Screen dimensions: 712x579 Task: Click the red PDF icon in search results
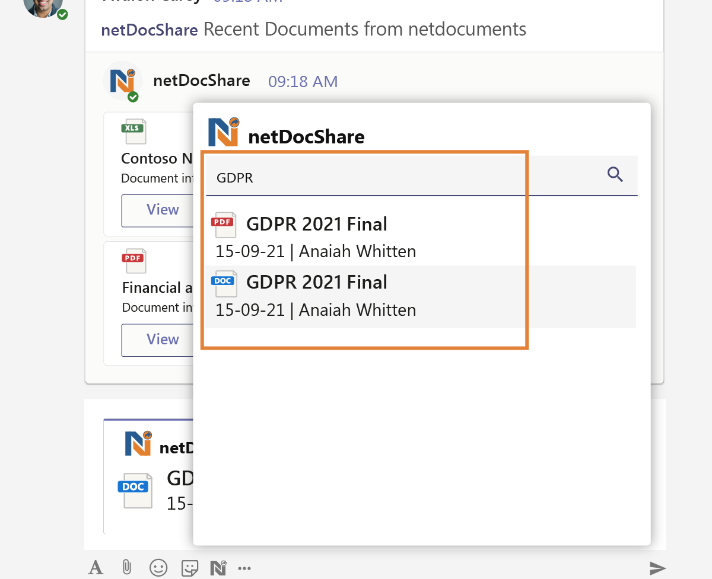click(x=224, y=225)
